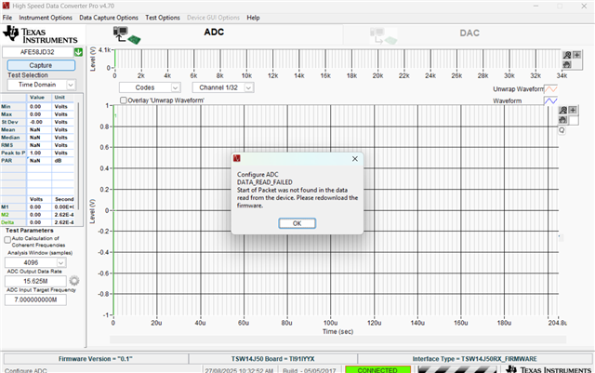Click the 'Peak to P' value cell 1.00
The image size is (595, 373).
pyautogui.click(x=39, y=153)
